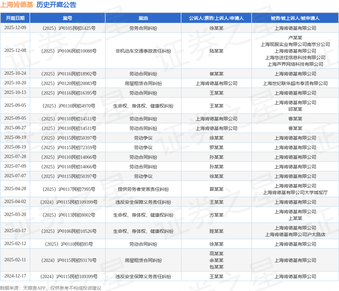This screenshot has height=291, width=339.
Task: Click case number 沪0110民初4970号
Action: [69, 106]
